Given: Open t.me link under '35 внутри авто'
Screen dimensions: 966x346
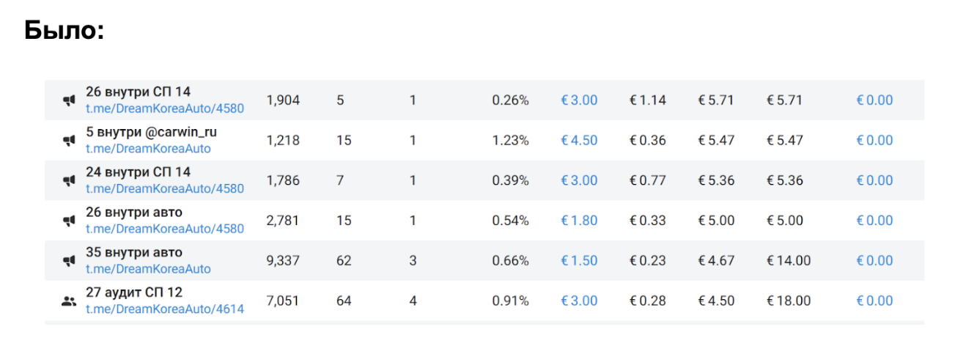Looking at the screenshot, I should (x=148, y=269).
